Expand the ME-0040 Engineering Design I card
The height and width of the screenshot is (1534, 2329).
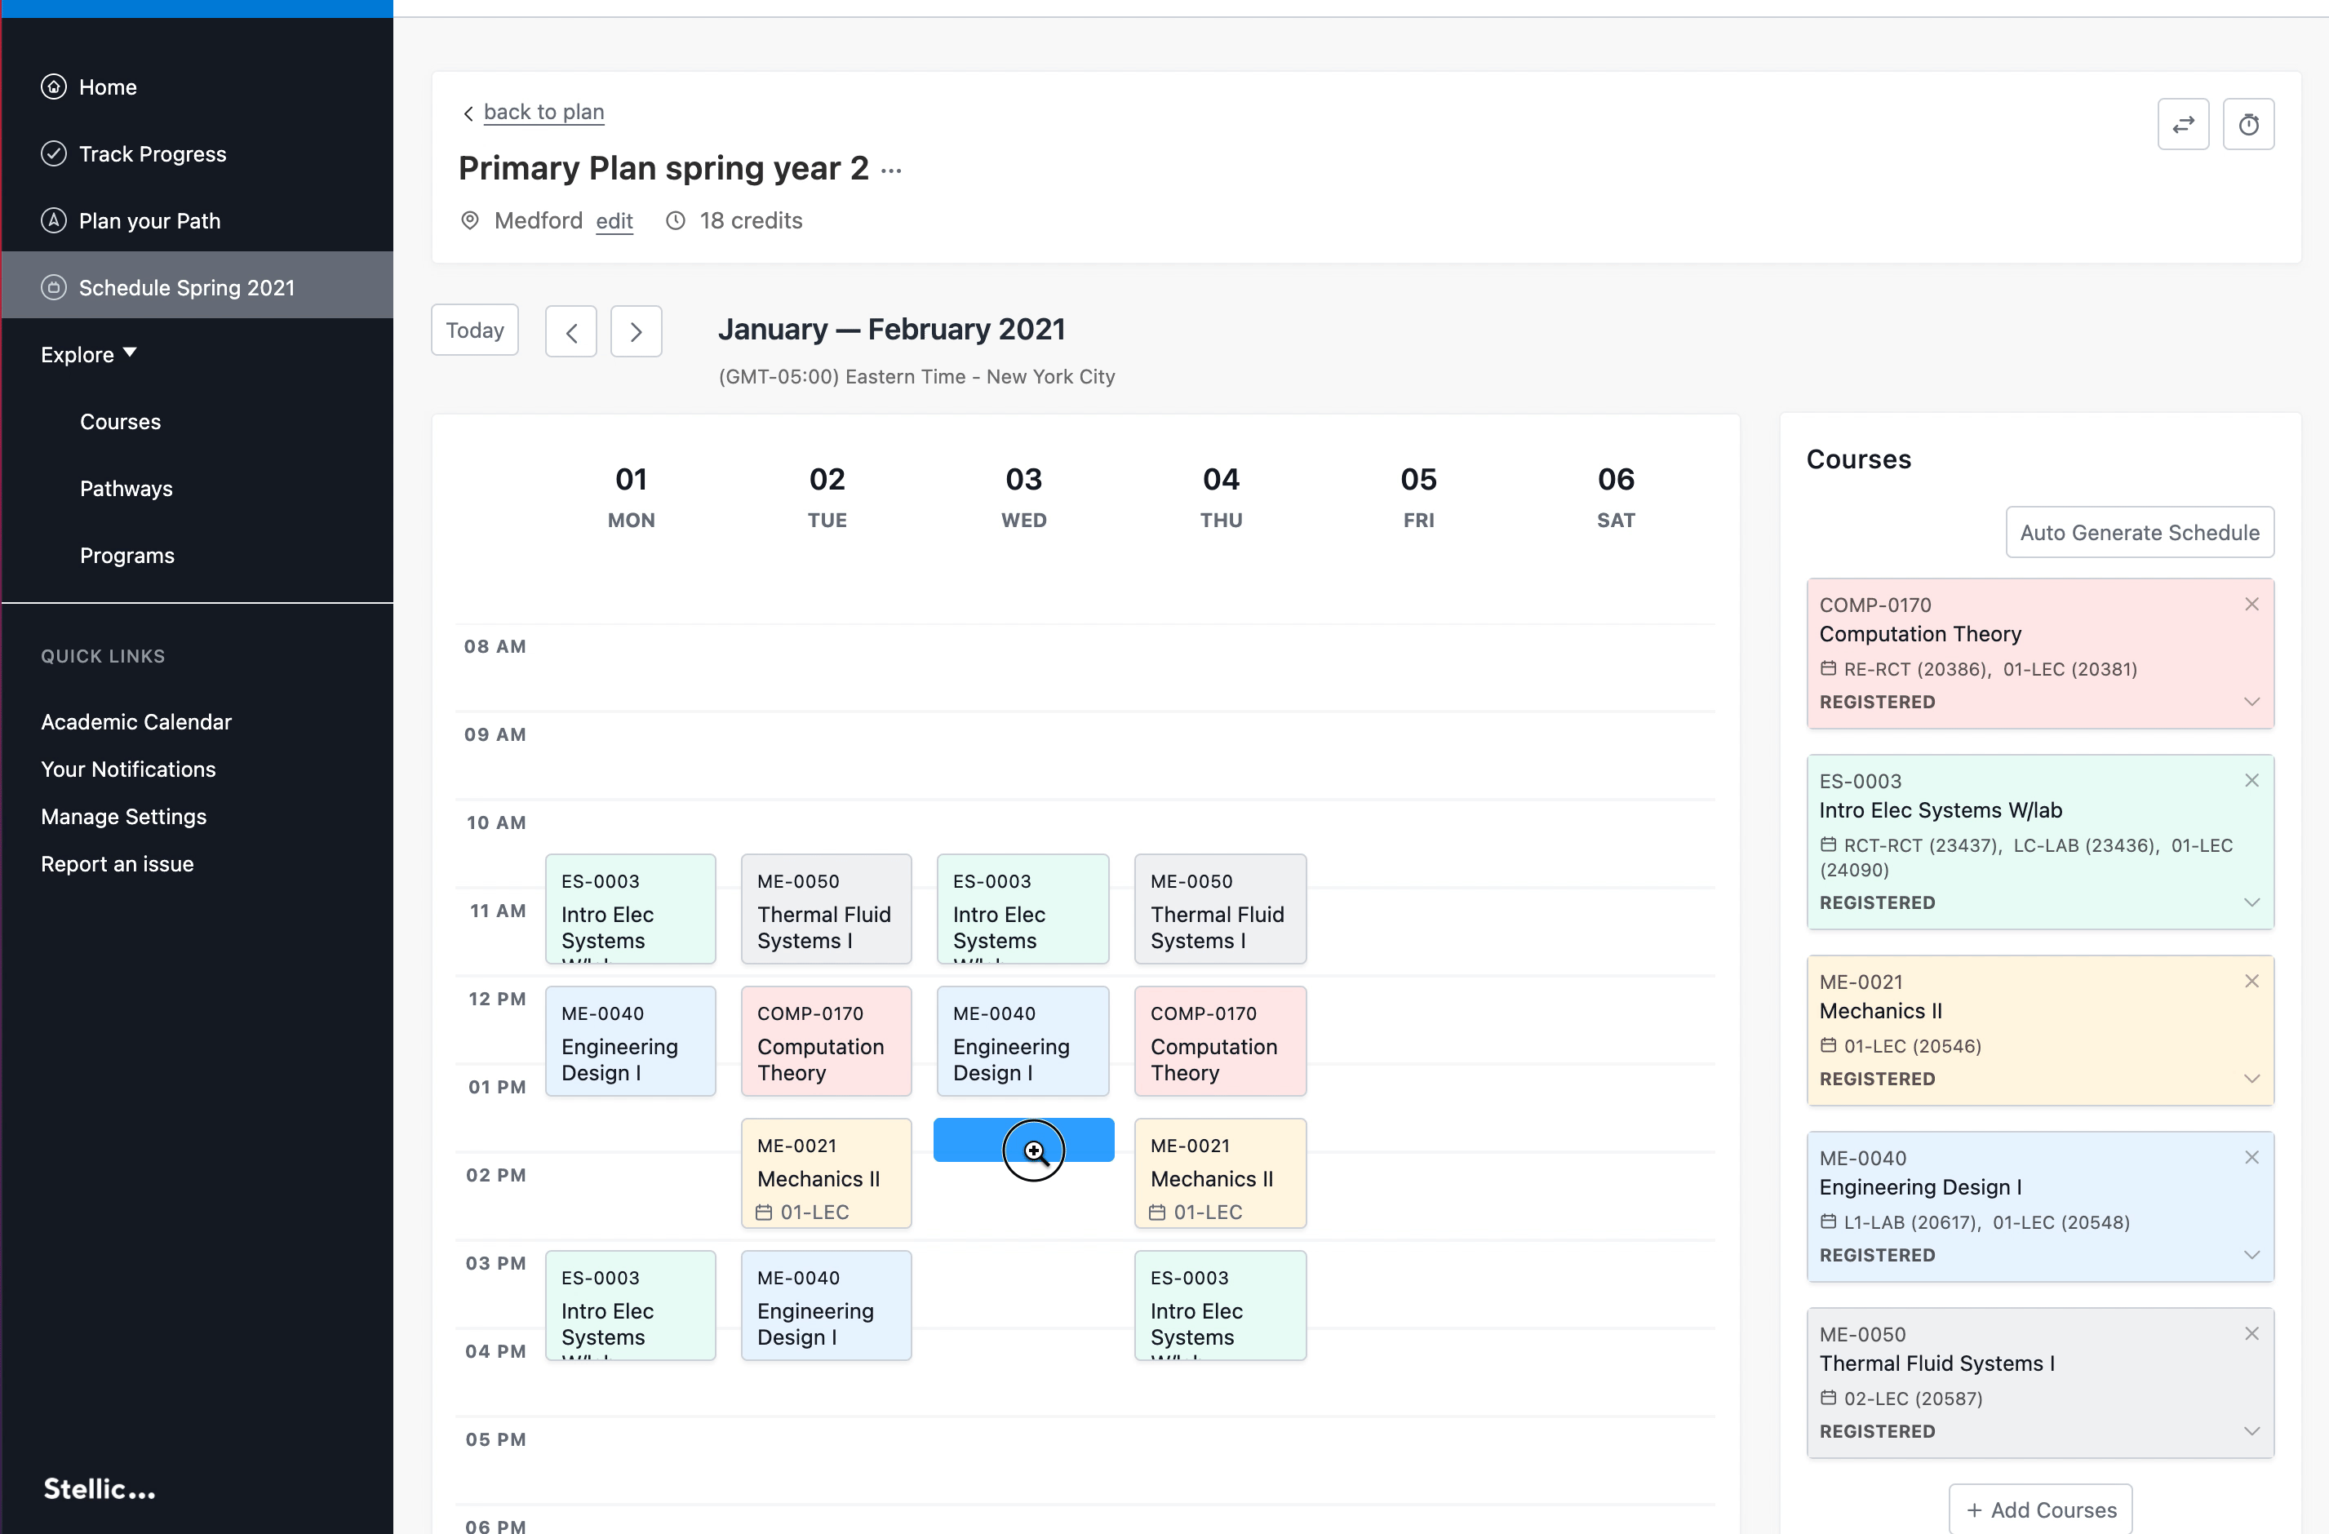[x=2251, y=1254]
